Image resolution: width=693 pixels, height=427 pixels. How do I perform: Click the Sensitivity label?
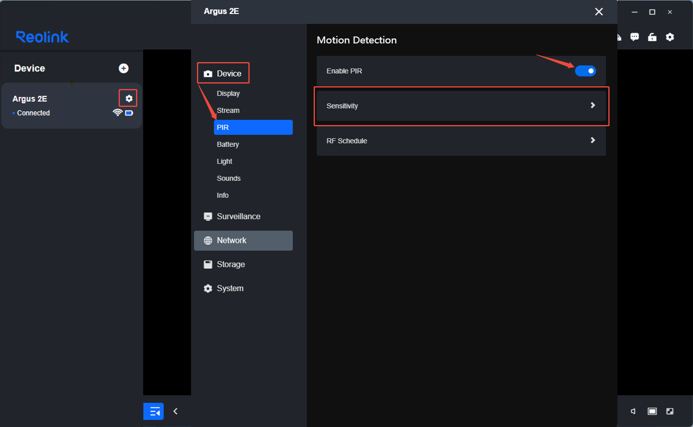[x=342, y=106]
